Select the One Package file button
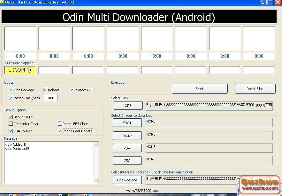This screenshot has height=196, width=282. click(x=127, y=180)
